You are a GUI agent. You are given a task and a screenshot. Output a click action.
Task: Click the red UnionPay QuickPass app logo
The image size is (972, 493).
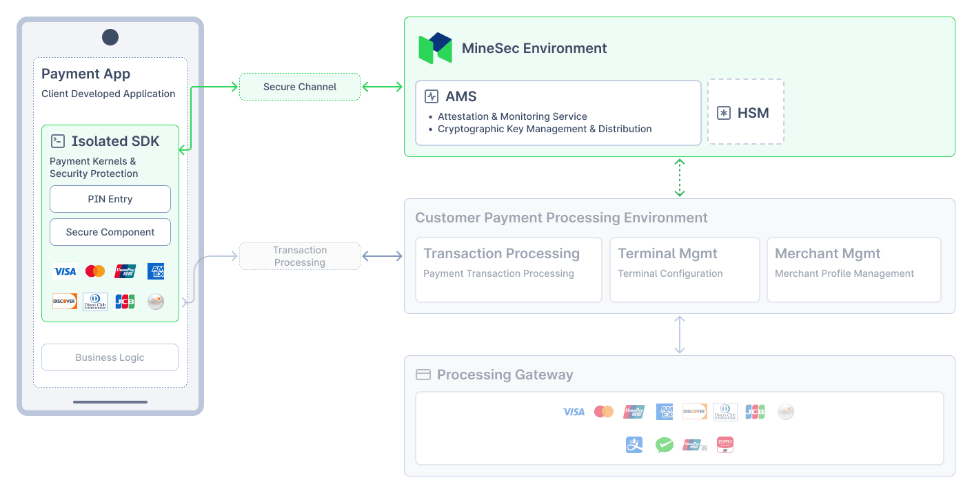click(x=725, y=445)
